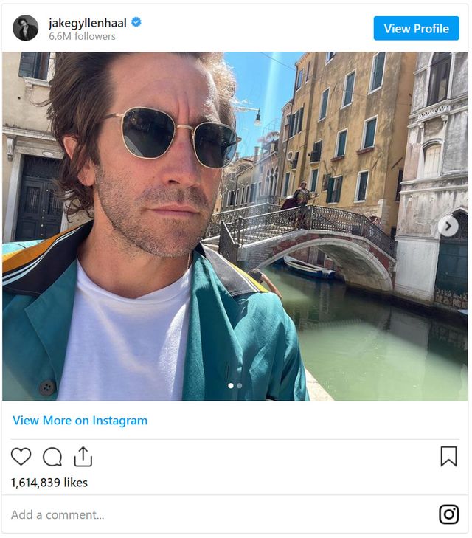This screenshot has width=472, height=538.
Task: View the 1,614,839 likes count
Action: pyautogui.click(x=49, y=483)
